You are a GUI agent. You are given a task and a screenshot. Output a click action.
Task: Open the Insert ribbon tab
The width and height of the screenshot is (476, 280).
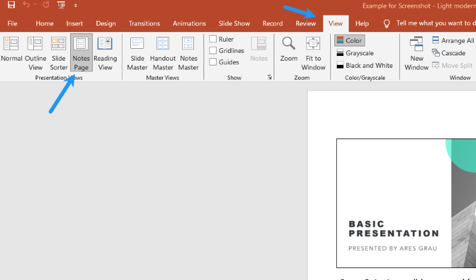[x=75, y=23]
